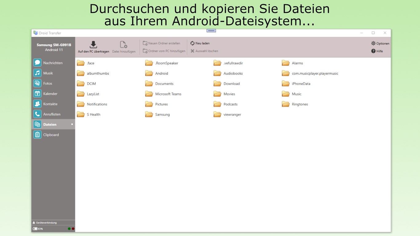Click the Notifications folder name
This screenshot has width=420, height=236.
click(97, 104)
